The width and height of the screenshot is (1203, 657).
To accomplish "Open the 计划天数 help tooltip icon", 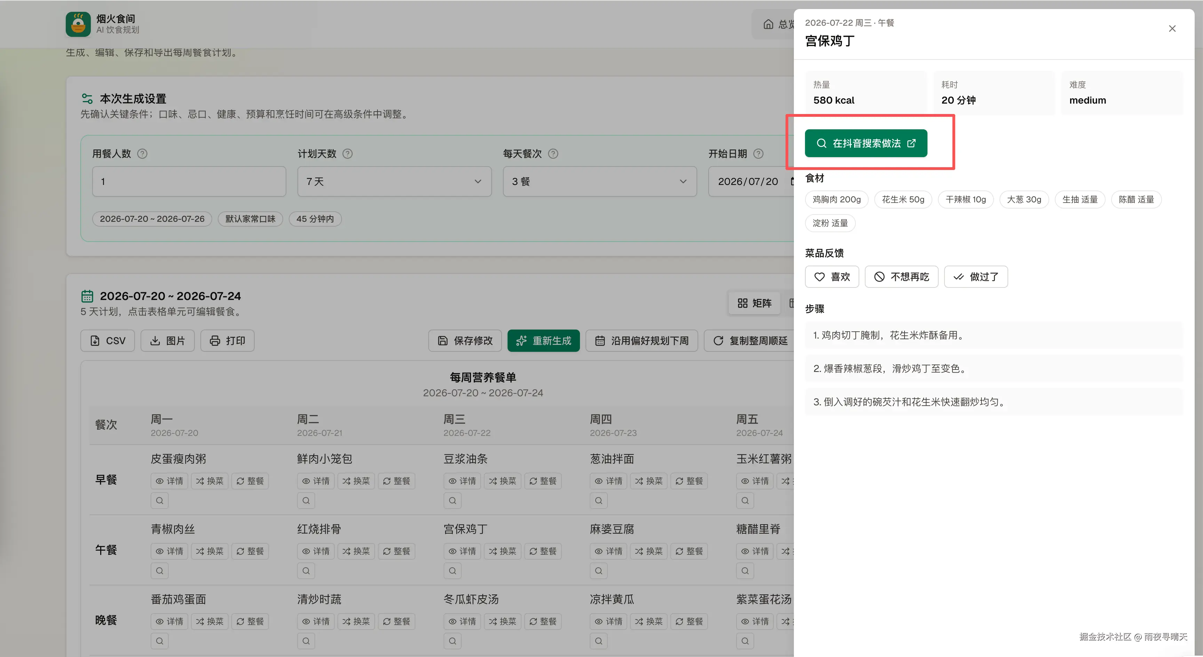I will coord(348,154).
